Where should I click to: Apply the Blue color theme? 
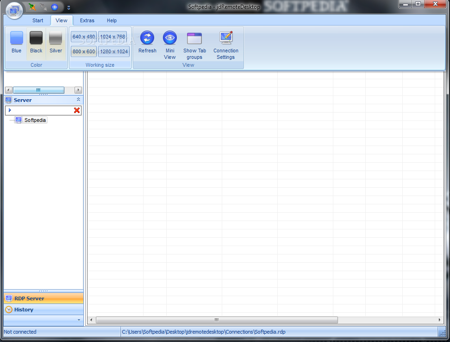16,43
